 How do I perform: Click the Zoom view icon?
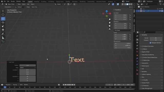point(109,19)
